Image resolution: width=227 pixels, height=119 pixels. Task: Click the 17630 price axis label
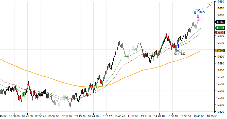[220, 36]
